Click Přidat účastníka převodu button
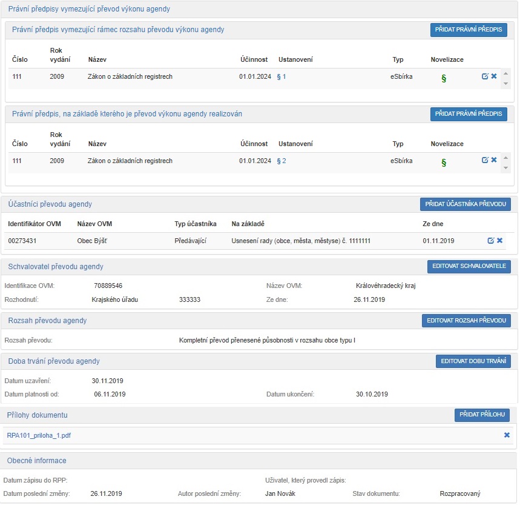This screenshot has width=520, height=505. 465,204
